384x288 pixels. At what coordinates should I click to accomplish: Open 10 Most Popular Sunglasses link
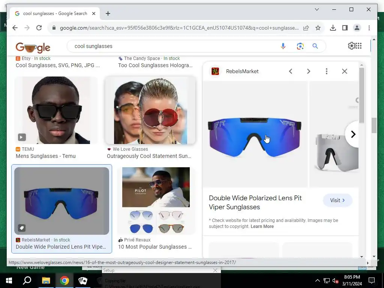[x=155, y=247]
